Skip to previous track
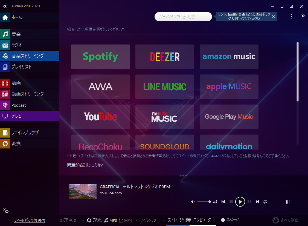The width and height of the screenshot is (308, 226). click(x=223, y=202)
